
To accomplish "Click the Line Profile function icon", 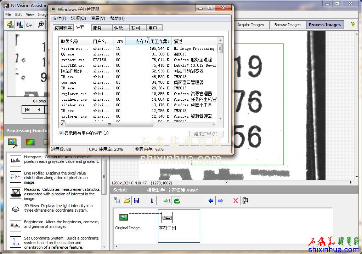I will coord(16,177).
